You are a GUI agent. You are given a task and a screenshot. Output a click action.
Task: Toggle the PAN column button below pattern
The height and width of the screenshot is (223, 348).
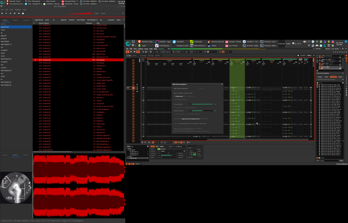[x=178, y=142]
